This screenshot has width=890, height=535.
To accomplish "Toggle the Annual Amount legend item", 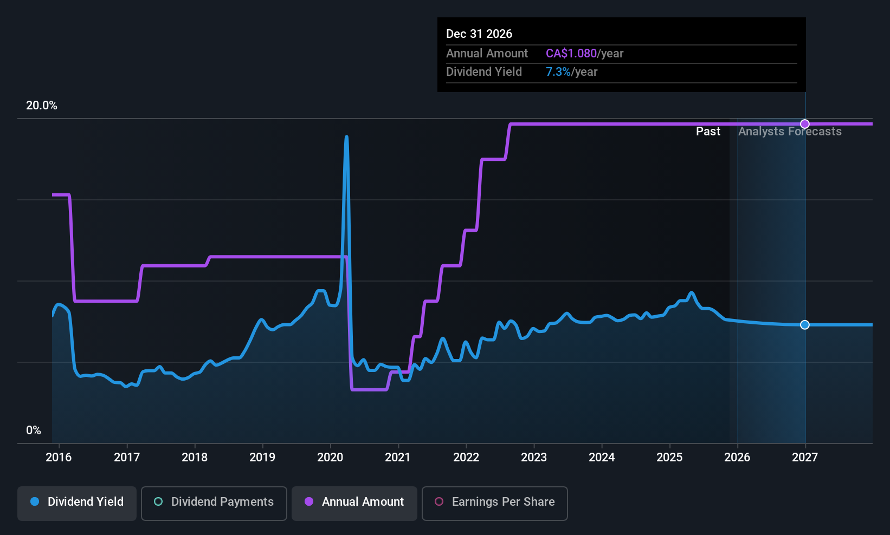I will pyautogui.click(x=354, y=503).
